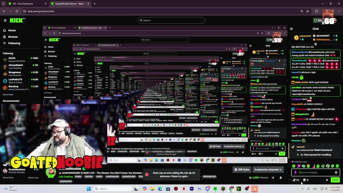The width and height of the screenshot is (343, 193).
Task: Dismiss error notification icon
Action: 147,175
